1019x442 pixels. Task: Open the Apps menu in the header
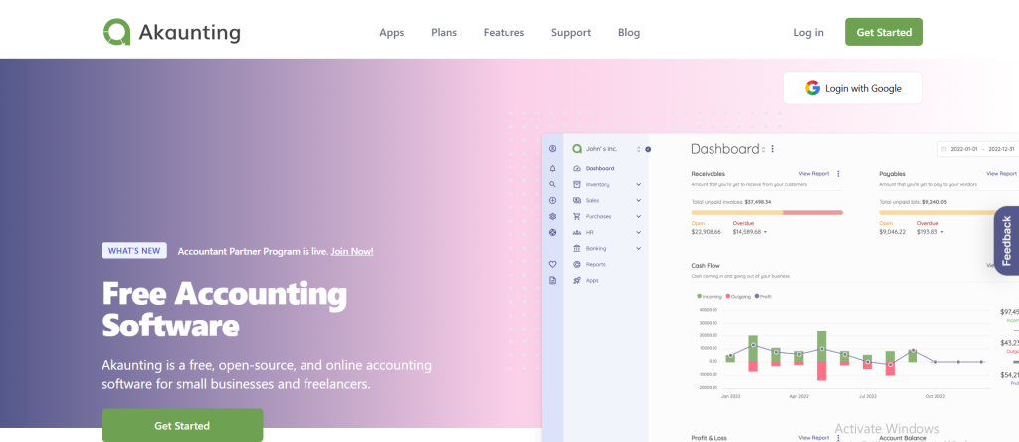click(392, 33)
